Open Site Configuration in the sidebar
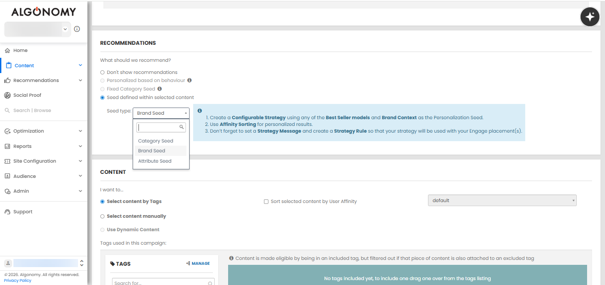This screenshot has height=285, width=605. 35,161
